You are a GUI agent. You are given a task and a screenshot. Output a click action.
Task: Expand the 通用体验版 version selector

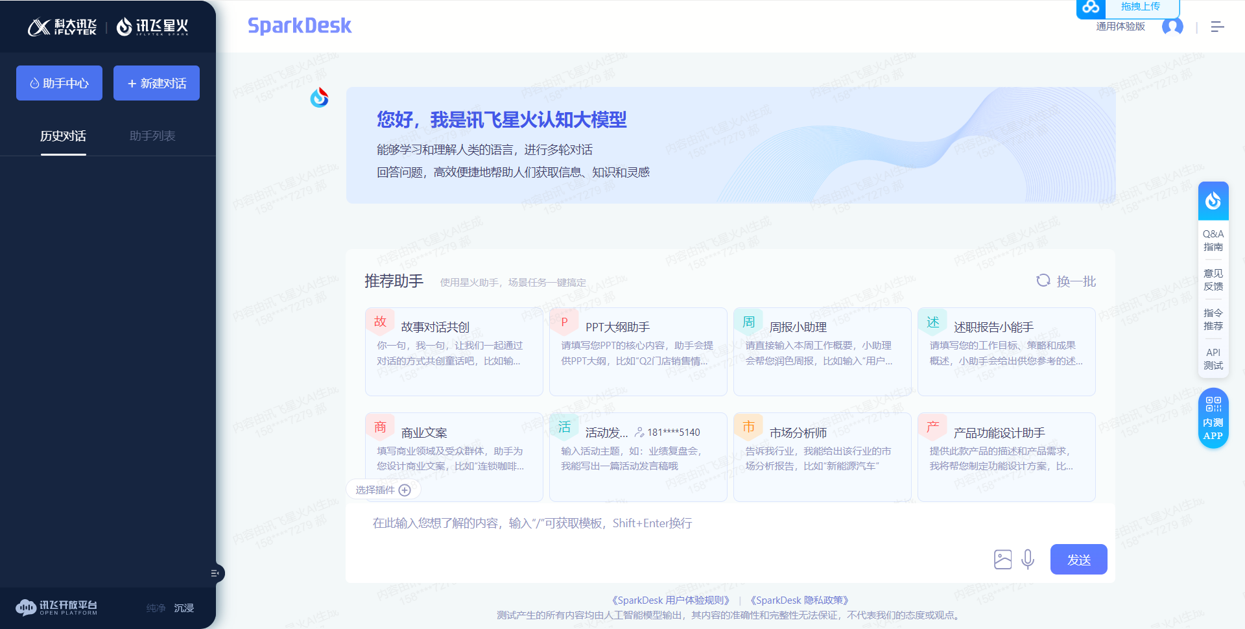(x=1119, y=27)
